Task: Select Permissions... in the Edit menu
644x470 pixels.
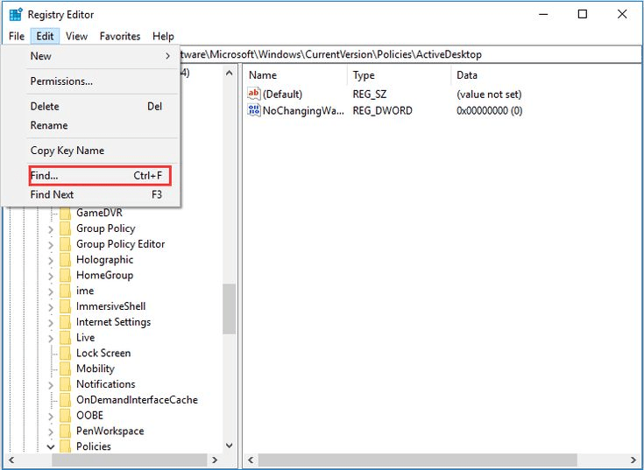Action: coord(61,81)
